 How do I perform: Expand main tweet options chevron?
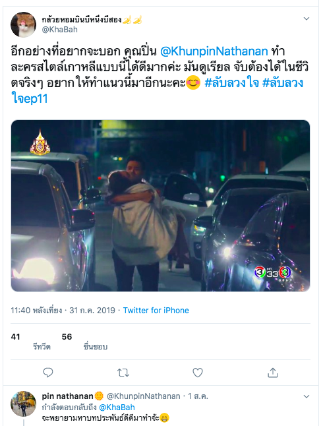tap(307, 18)
